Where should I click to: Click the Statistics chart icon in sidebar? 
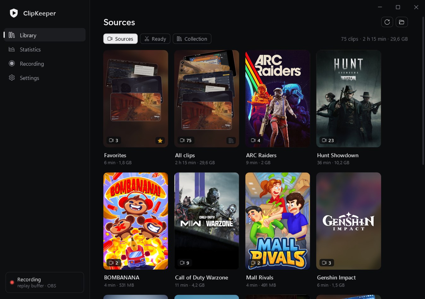click(12, 49)
